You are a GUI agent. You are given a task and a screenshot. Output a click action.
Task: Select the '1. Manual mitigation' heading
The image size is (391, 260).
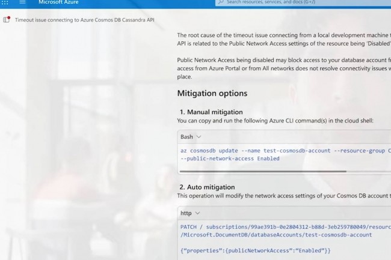click(x=211, y=112)
